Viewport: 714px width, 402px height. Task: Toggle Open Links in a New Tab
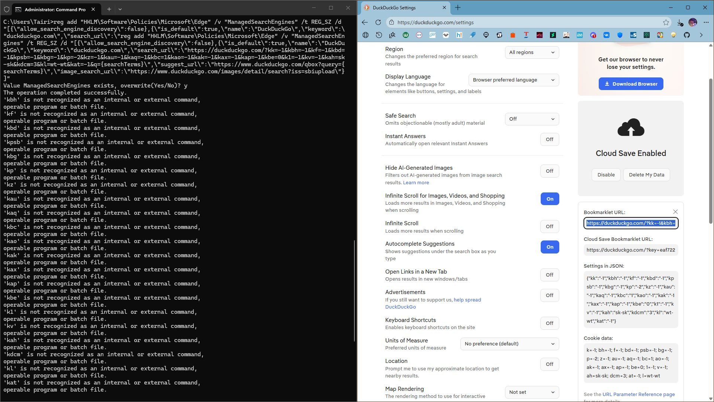(x=550, y=275)
